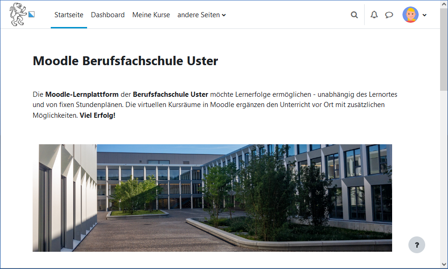Open the messaging speech bubble icon
The width and height of the screenshot is (448, 269).
pos(389,15)
